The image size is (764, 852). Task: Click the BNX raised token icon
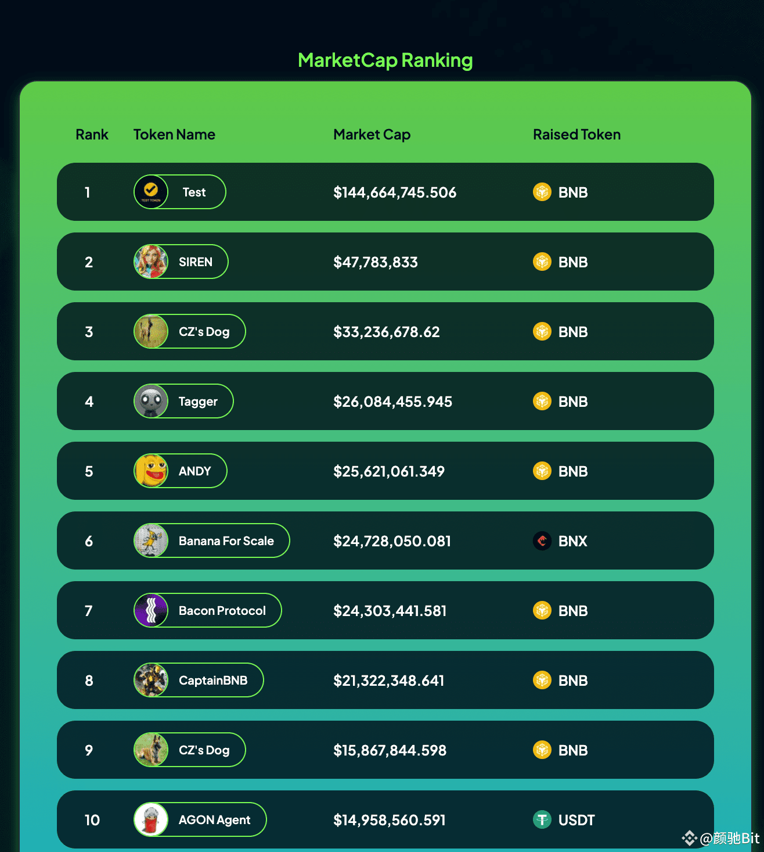pyautogui.click(x=542, y=540)
